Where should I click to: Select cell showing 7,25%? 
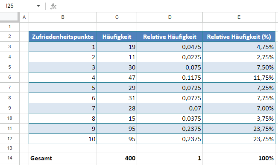click(239, 88)
